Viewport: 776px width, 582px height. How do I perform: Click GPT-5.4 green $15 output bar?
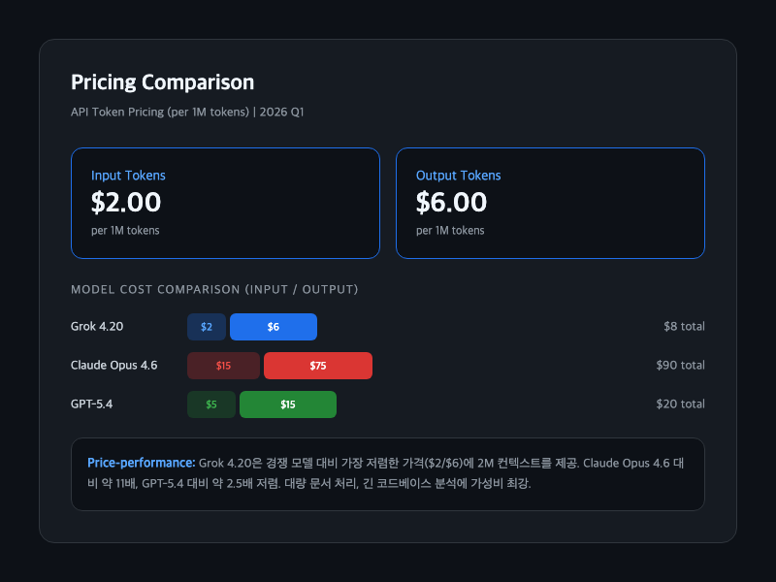288,404
